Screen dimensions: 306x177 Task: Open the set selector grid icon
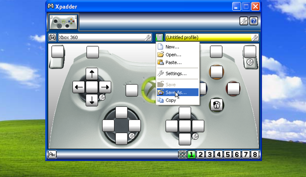pos(182,154)
